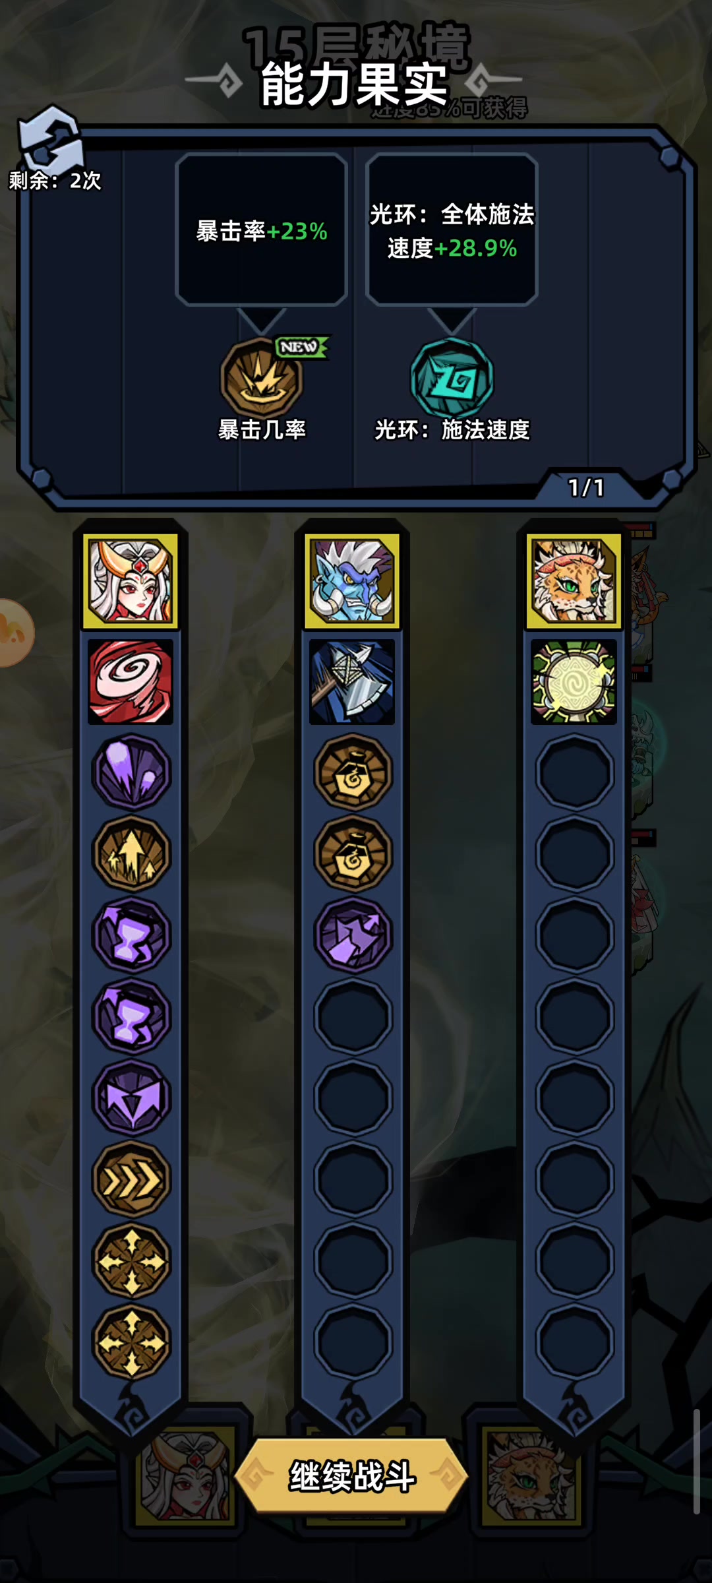Image resolution: width=712 pixels, height=1583 pixels.
Task: Tap the battle axe skill icon
Action: (x=352, y=682)
